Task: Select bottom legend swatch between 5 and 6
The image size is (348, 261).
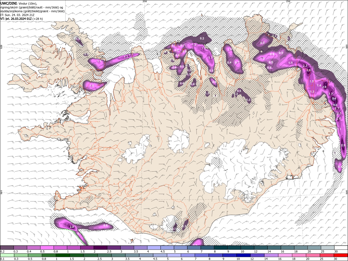Action: [x=174, y=255]
